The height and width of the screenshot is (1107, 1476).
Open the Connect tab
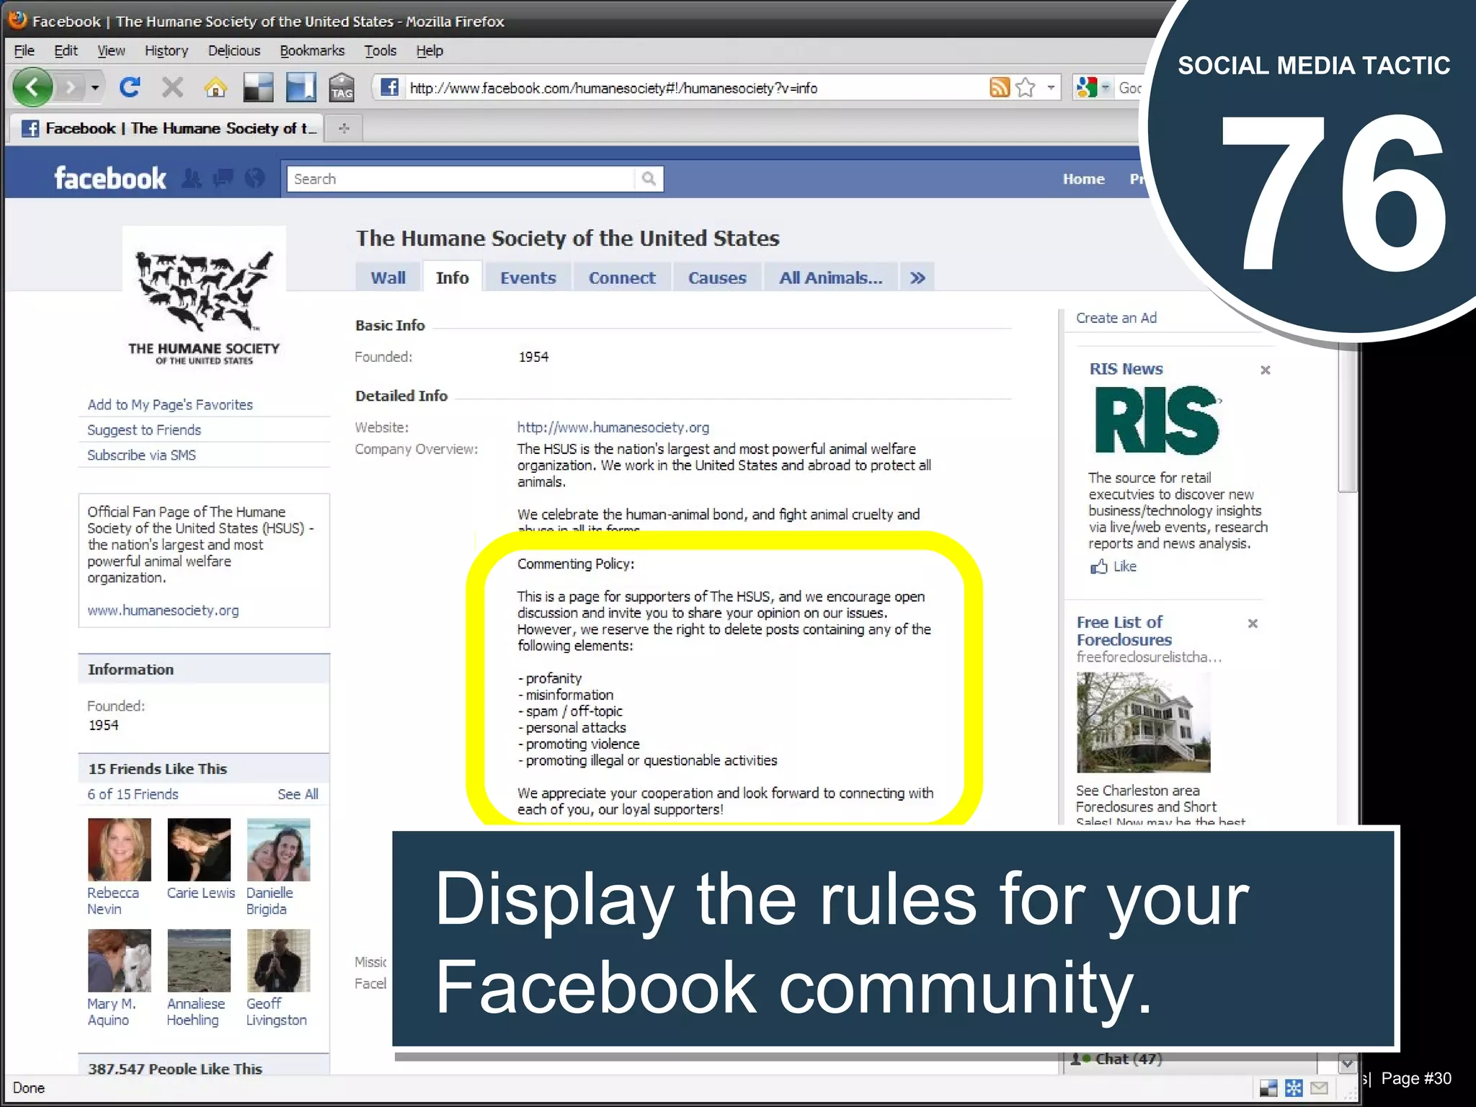[x=622, y=277]
